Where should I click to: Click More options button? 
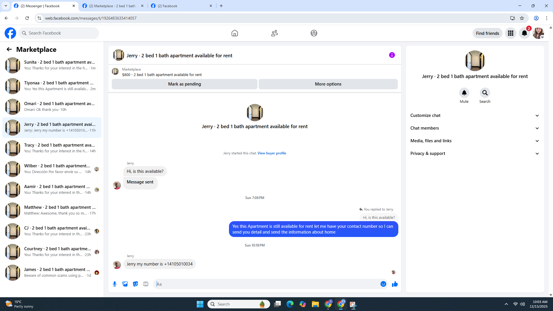[328, 84]
